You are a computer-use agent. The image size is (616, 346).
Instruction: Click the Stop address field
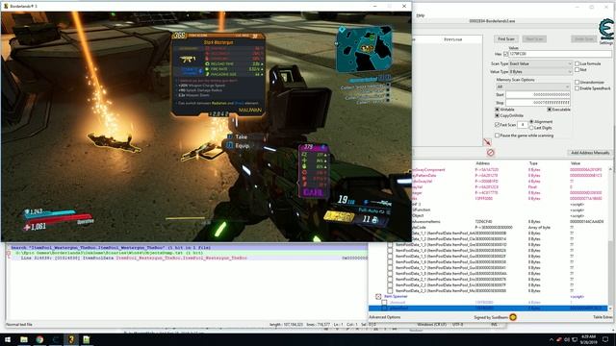(537, 103)
